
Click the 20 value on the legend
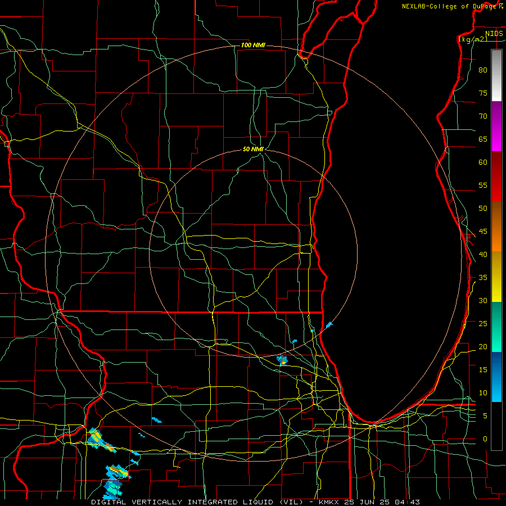click(x=483, y=347)
